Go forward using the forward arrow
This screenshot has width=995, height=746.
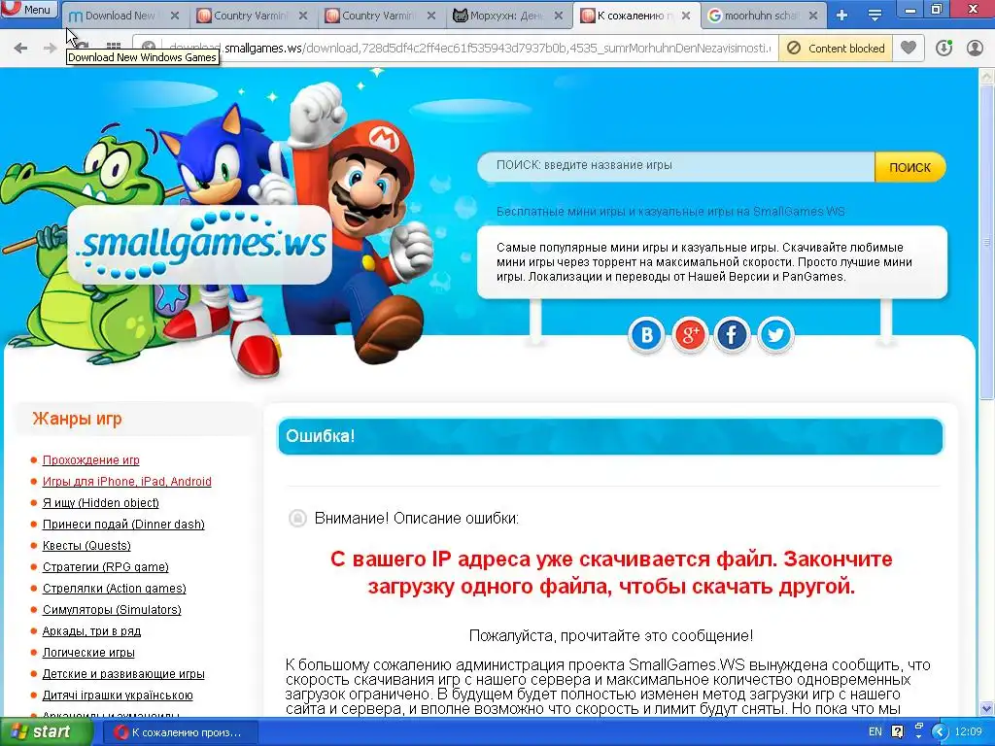point(50,49)
